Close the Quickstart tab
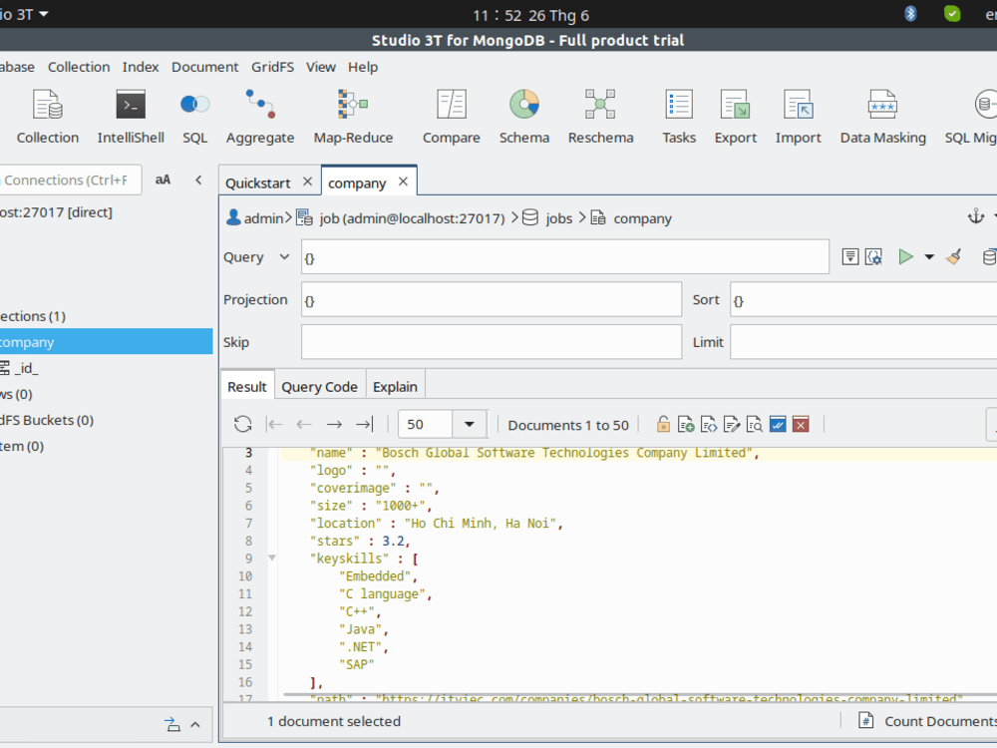The width and height of the screenshot is (997, 748). point(308,182)
